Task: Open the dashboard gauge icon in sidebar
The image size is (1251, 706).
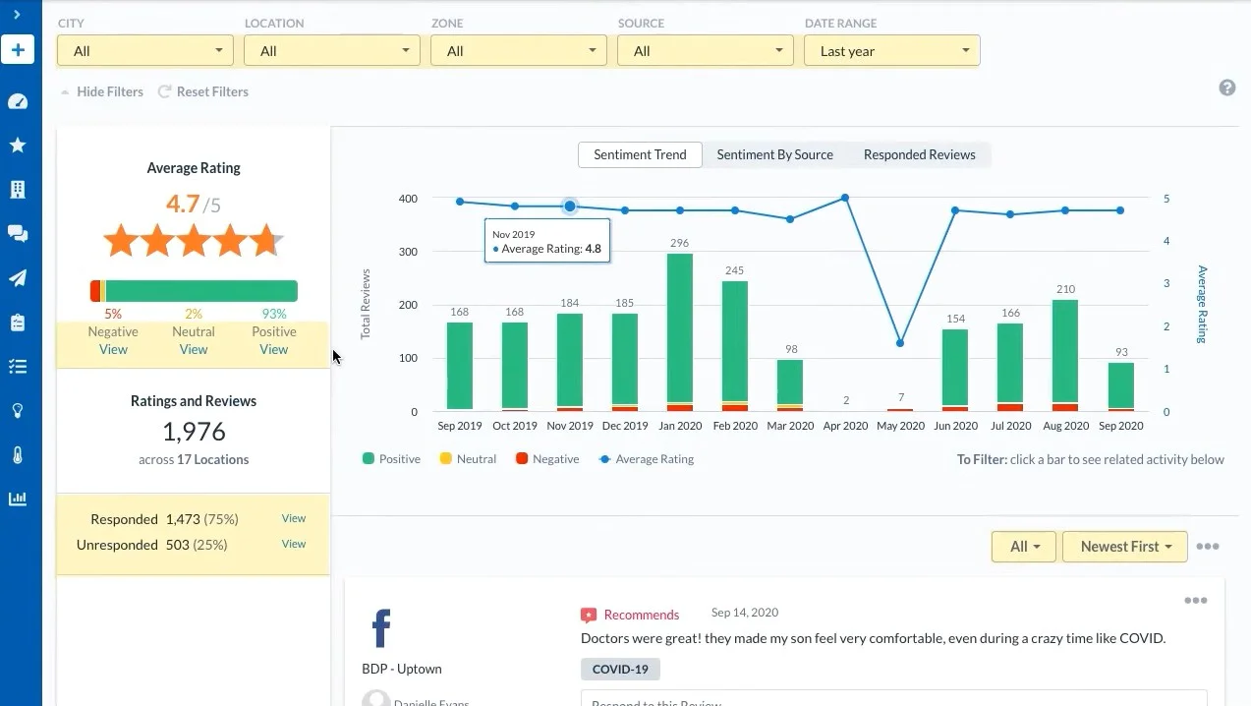Action: (x=18, y=101)
